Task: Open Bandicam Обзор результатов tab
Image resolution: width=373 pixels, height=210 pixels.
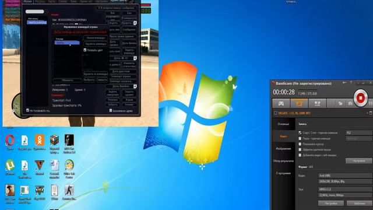Action: pyautogui.click(x=283, y=161)
